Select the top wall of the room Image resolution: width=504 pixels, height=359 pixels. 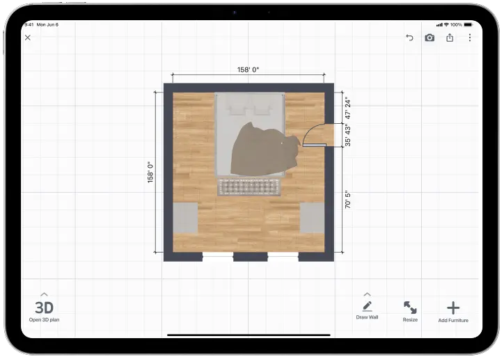point(249,88)
